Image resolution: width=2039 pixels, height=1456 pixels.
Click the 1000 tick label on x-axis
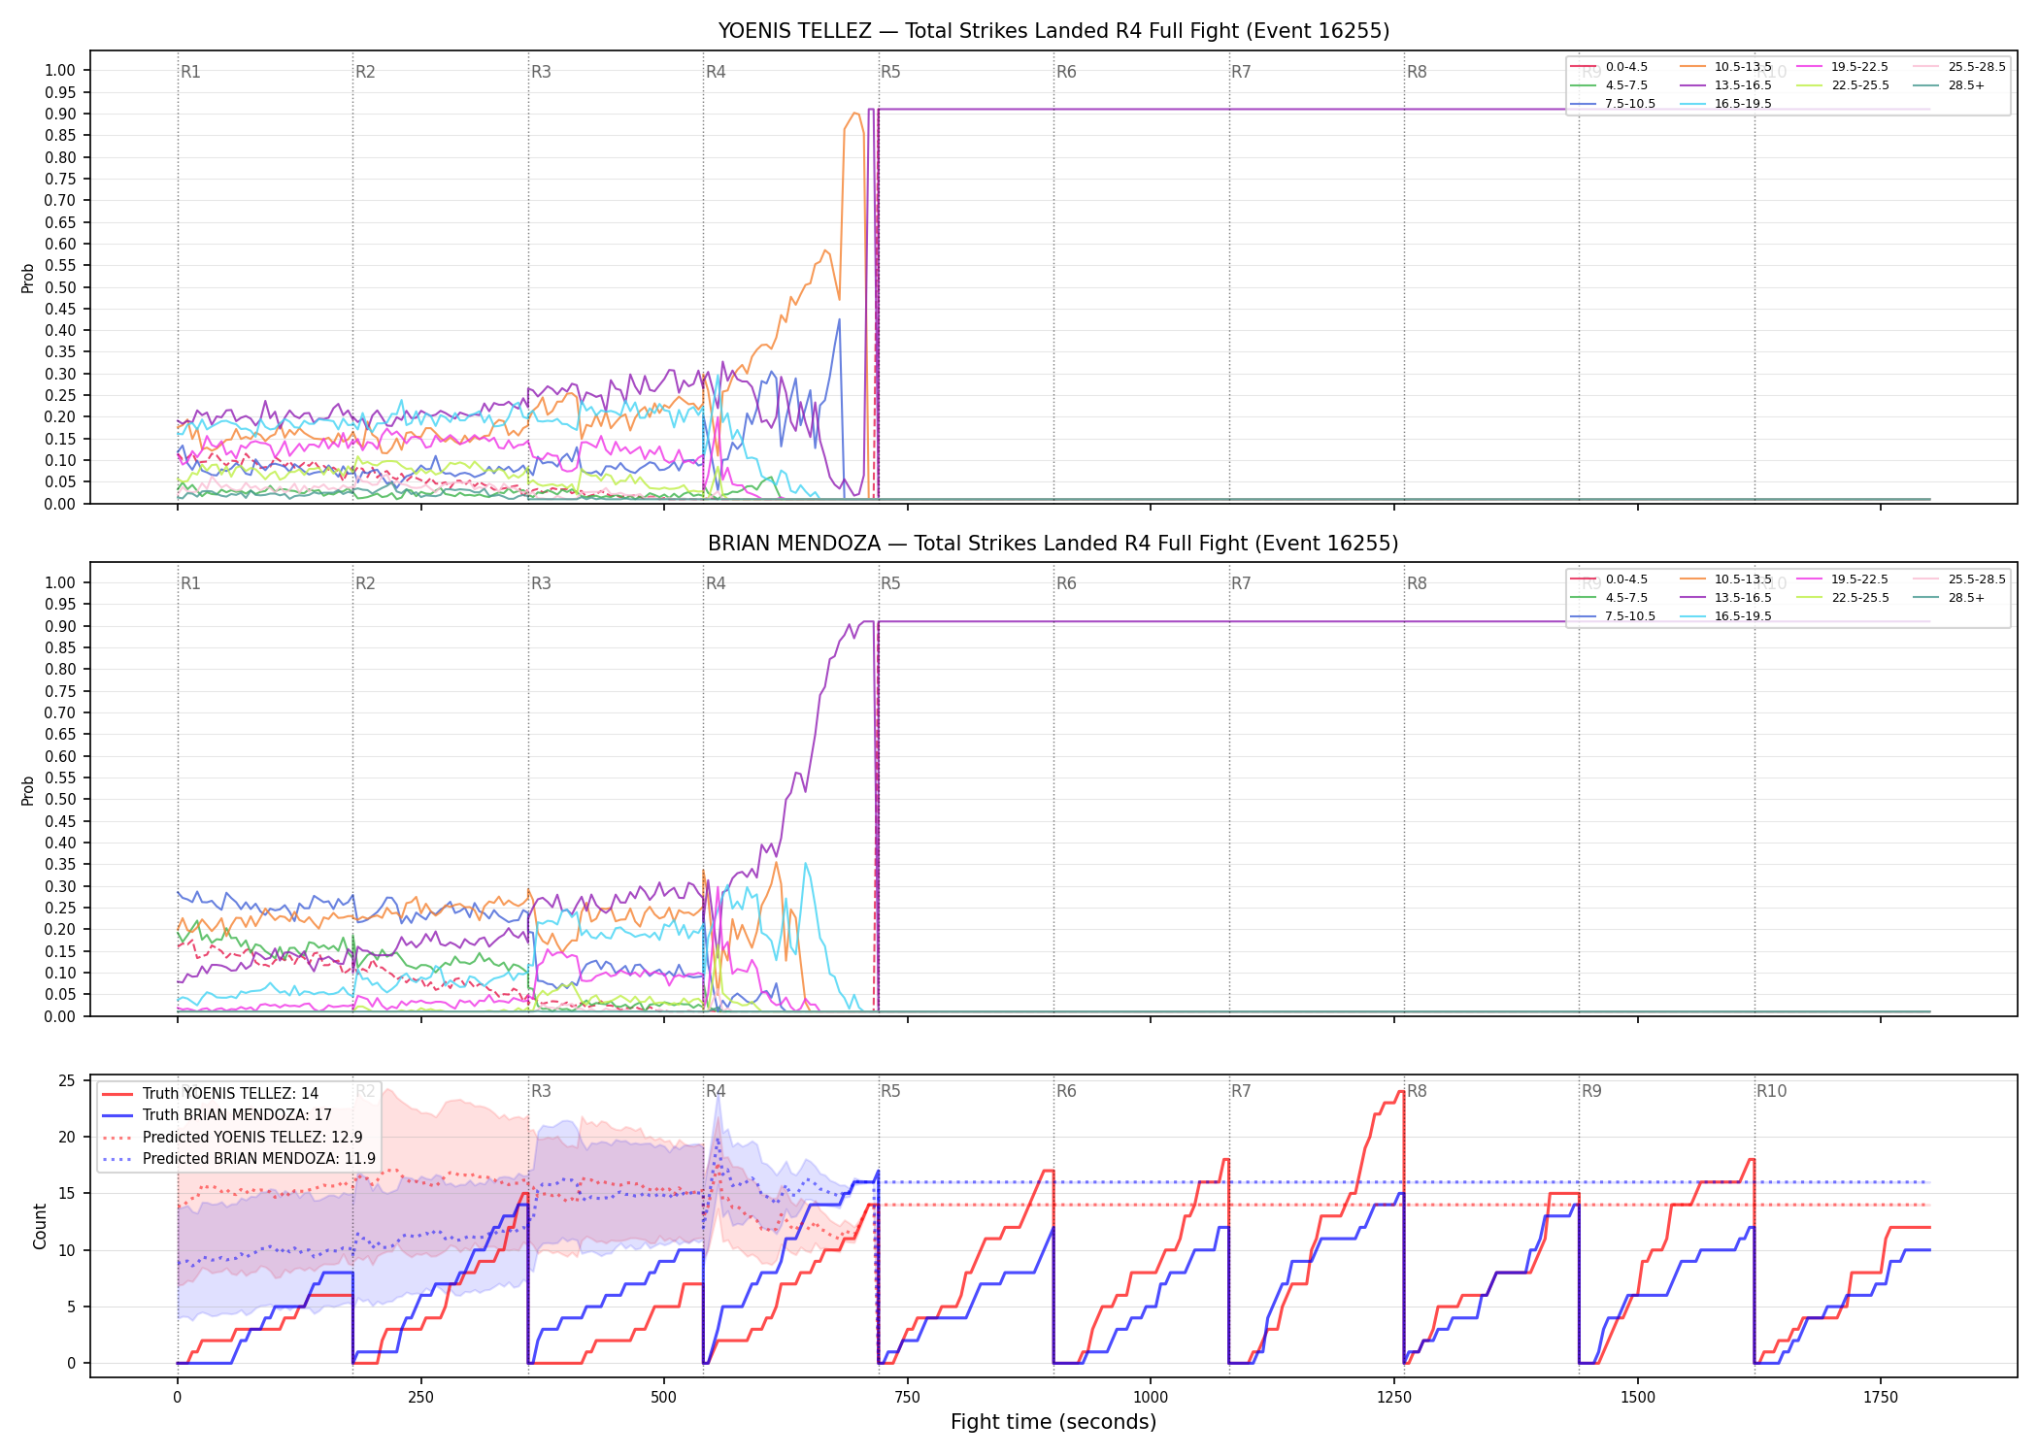tap(1151, 1398)
